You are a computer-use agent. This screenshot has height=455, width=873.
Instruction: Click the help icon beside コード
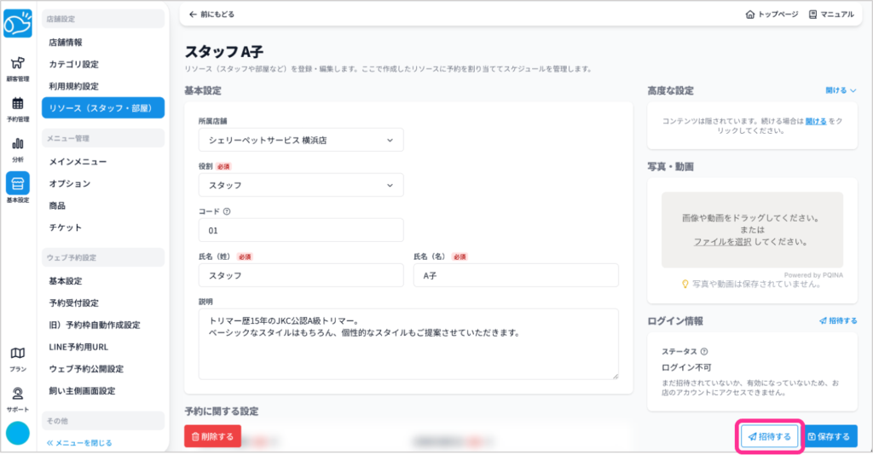tap(227, 211)
